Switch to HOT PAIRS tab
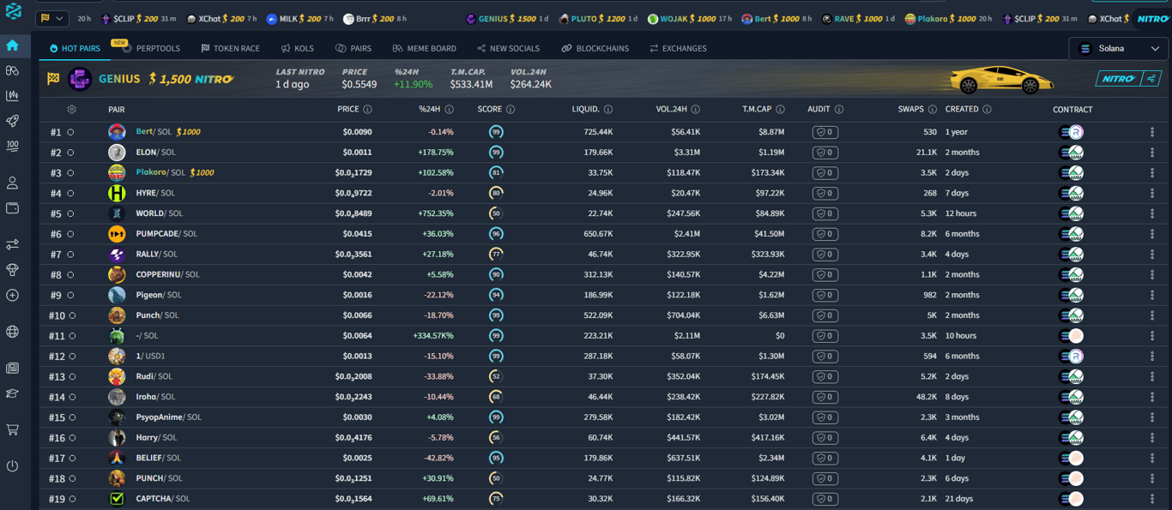The height and width of the screenshot is (510, 1172). pos(76,49)
